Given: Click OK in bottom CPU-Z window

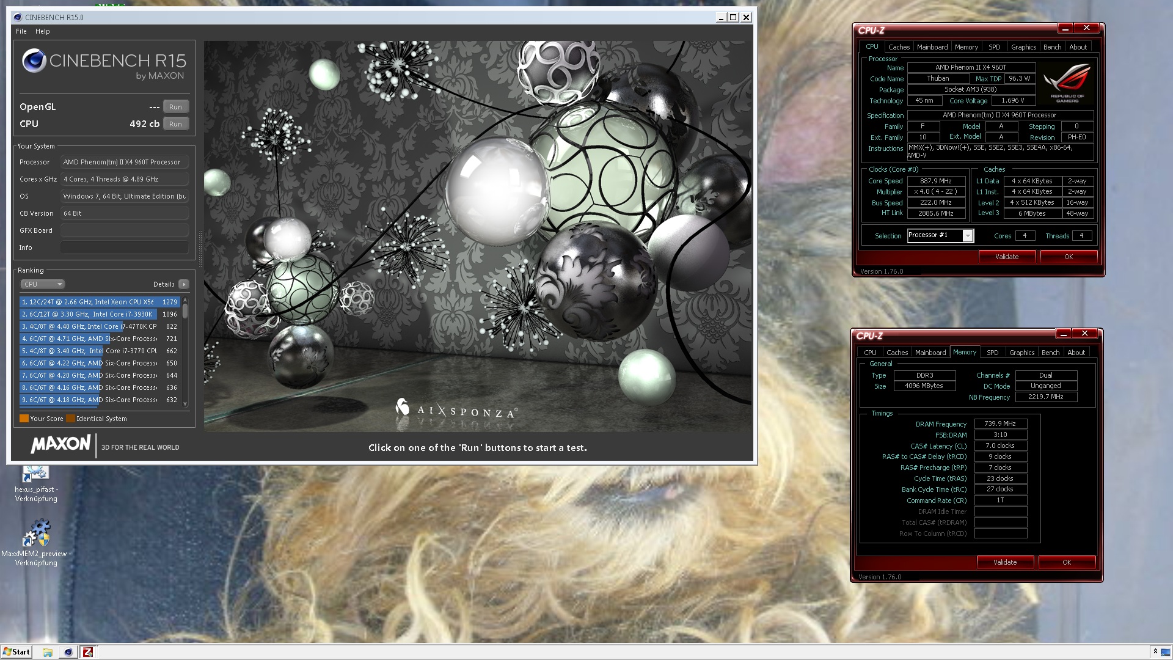Looking at the screenshot, I should click(x=1067, y=562).
